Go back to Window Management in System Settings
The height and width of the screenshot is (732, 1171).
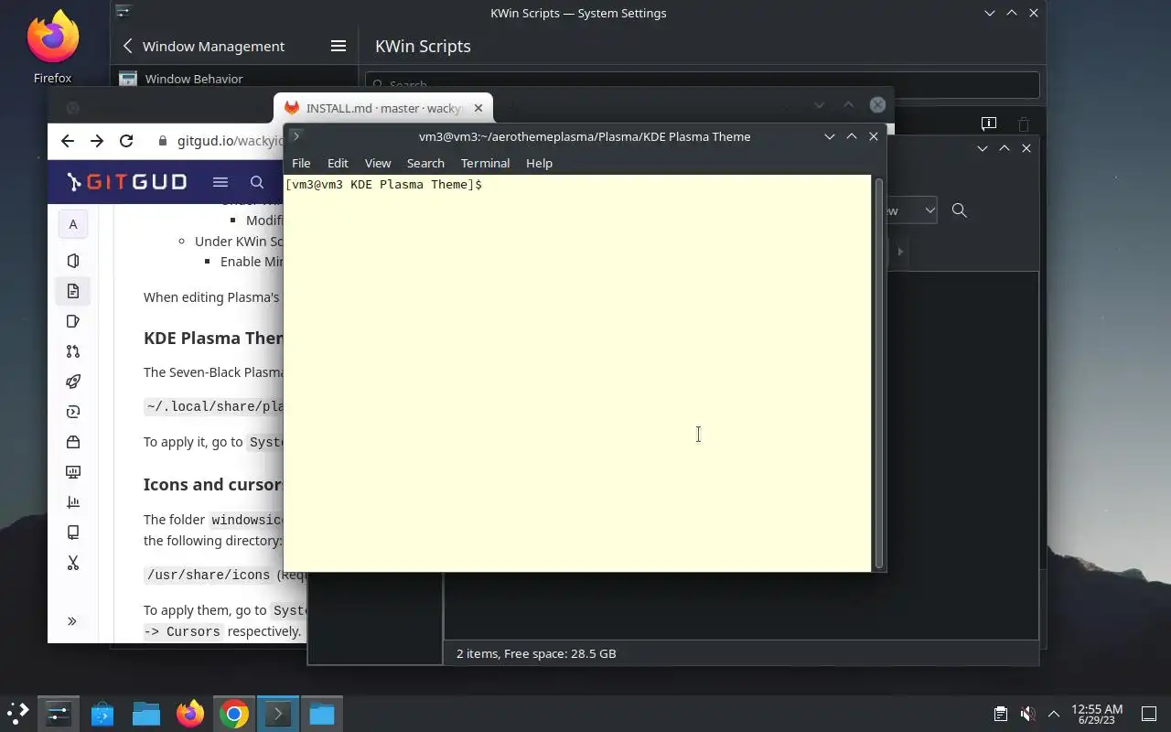[204, 46]
